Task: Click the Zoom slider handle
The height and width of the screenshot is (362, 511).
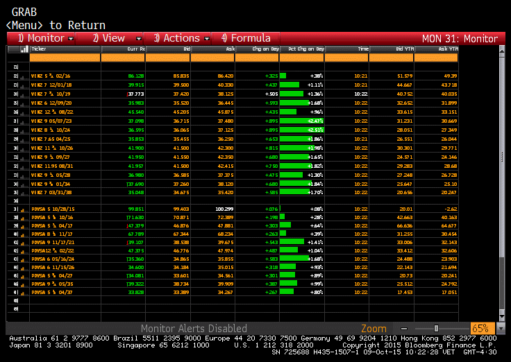Action: point(436,329)
